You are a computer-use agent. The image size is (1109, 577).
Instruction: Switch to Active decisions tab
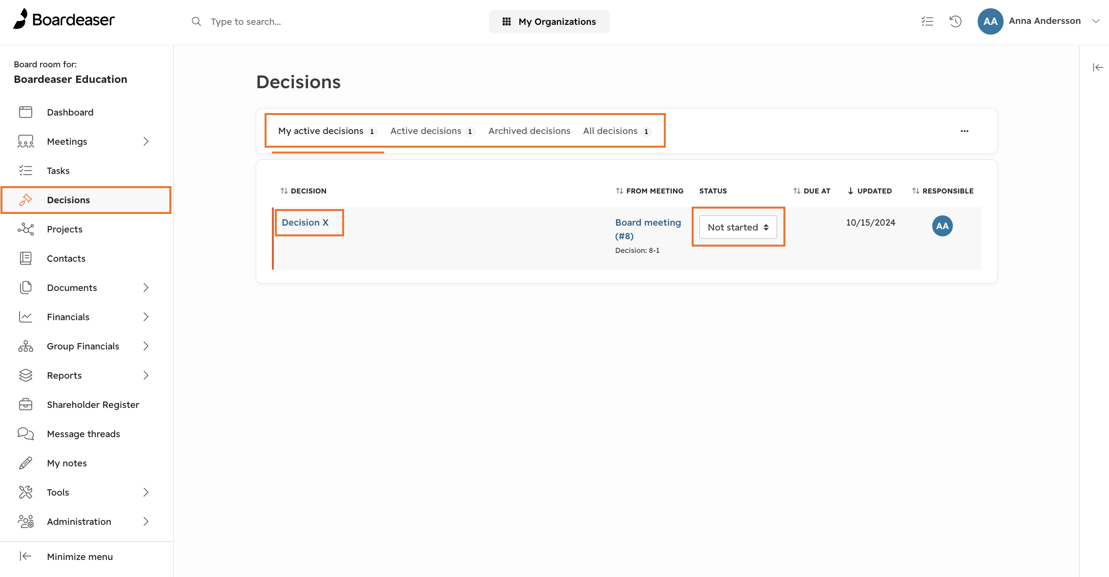[432, 131]
